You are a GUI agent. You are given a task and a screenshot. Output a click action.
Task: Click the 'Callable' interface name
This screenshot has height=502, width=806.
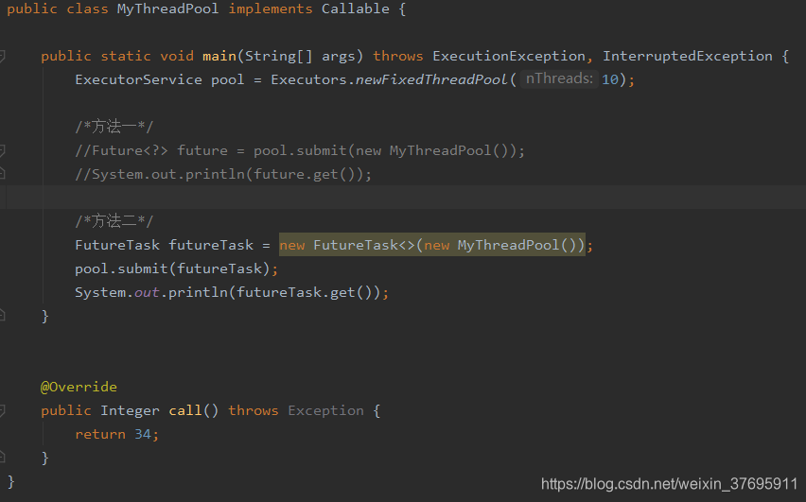coord(355,9)
